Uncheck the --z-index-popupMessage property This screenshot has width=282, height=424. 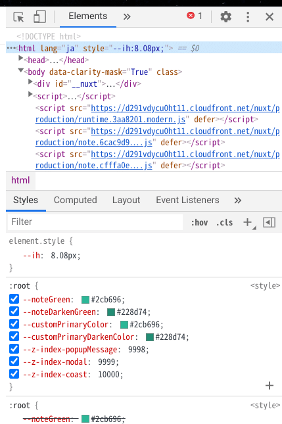point(14,349)
